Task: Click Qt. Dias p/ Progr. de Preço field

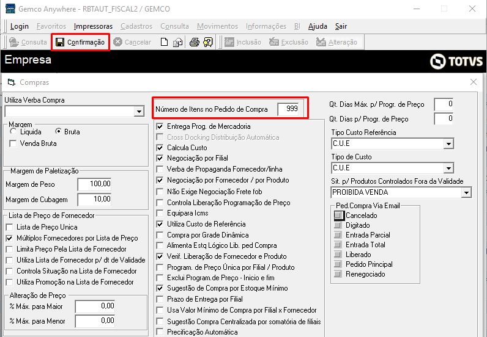Action: (444, 118)
